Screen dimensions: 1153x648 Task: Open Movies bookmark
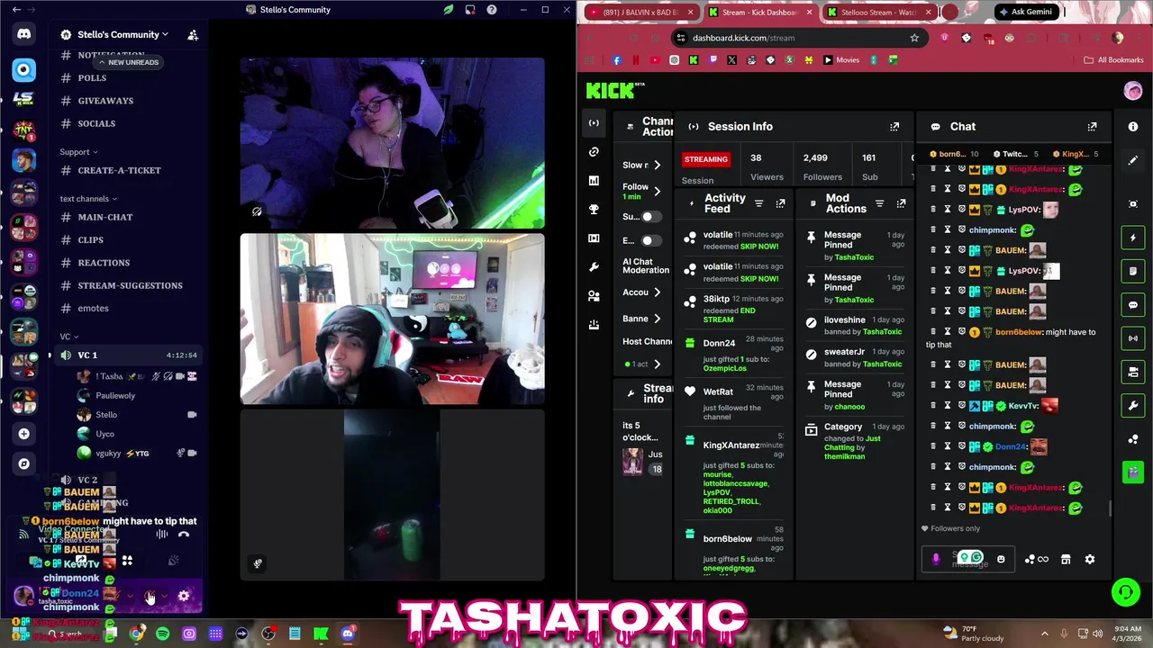(841, 59)
